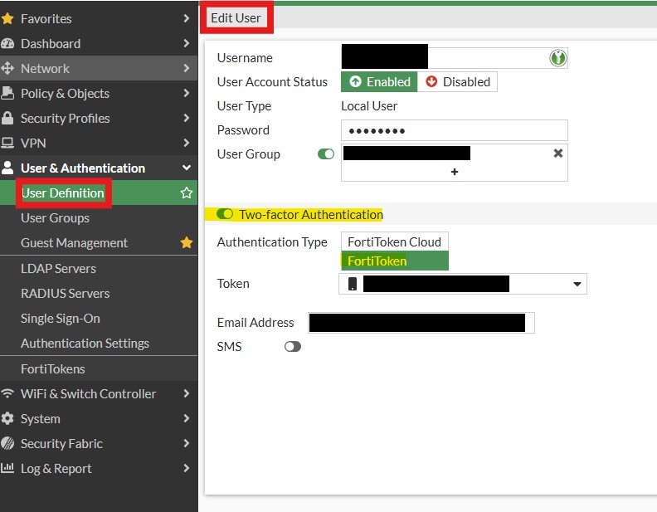Set User Account Status to Disabled
Screen dimensions: 657x512
point(457,81)
